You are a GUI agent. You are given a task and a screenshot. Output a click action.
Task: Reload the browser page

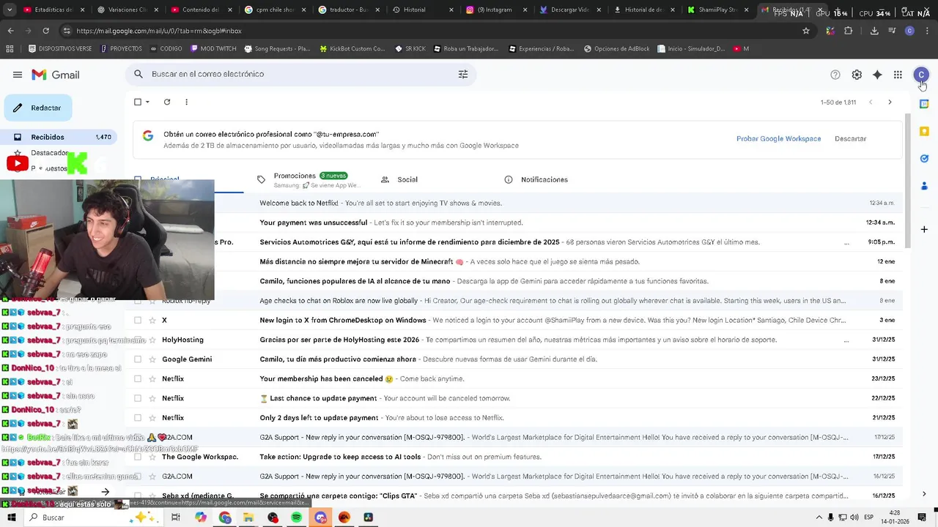click(x=45, y=31)
